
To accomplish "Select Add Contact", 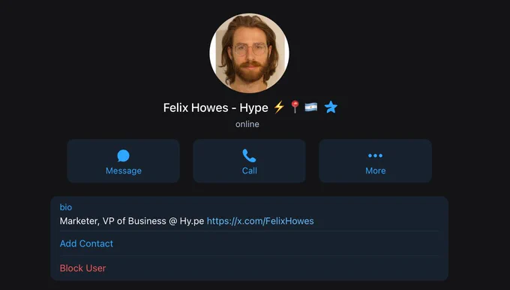I will pos(86,243).
